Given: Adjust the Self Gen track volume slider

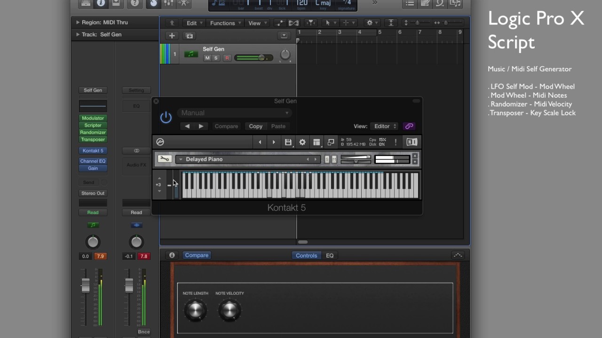Looking at the screenshot, I should [253, 58].
